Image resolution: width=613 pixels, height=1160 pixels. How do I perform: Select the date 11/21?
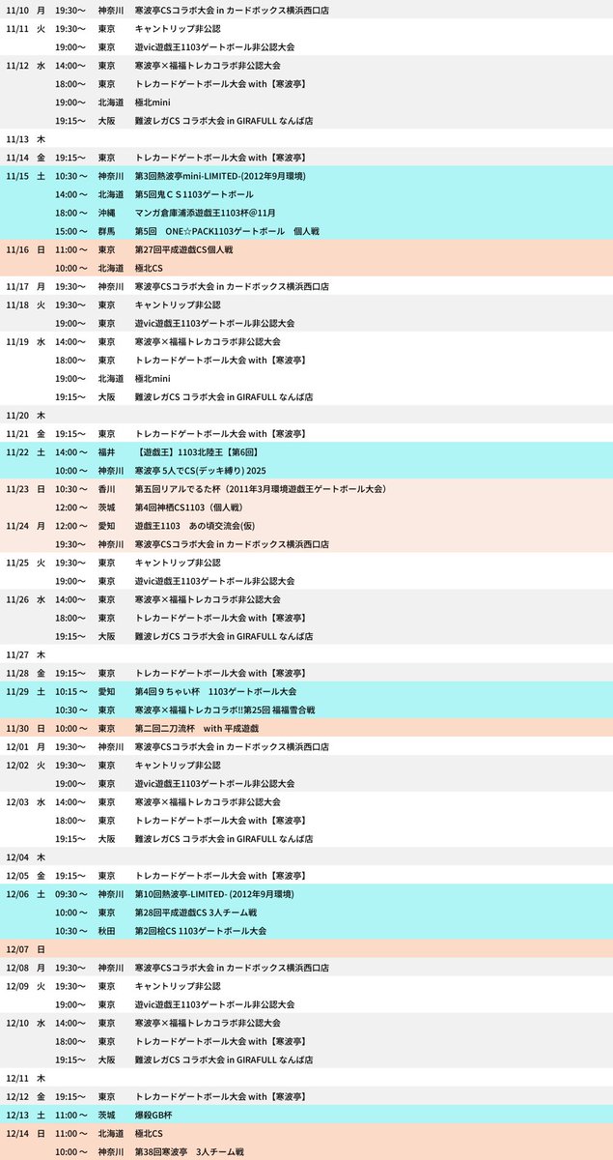pos(17,433)
